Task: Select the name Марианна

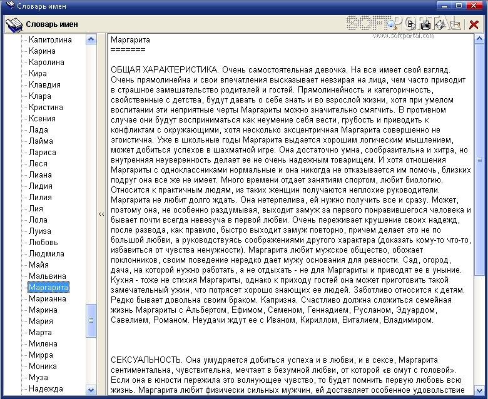Action: coord(48,298)
